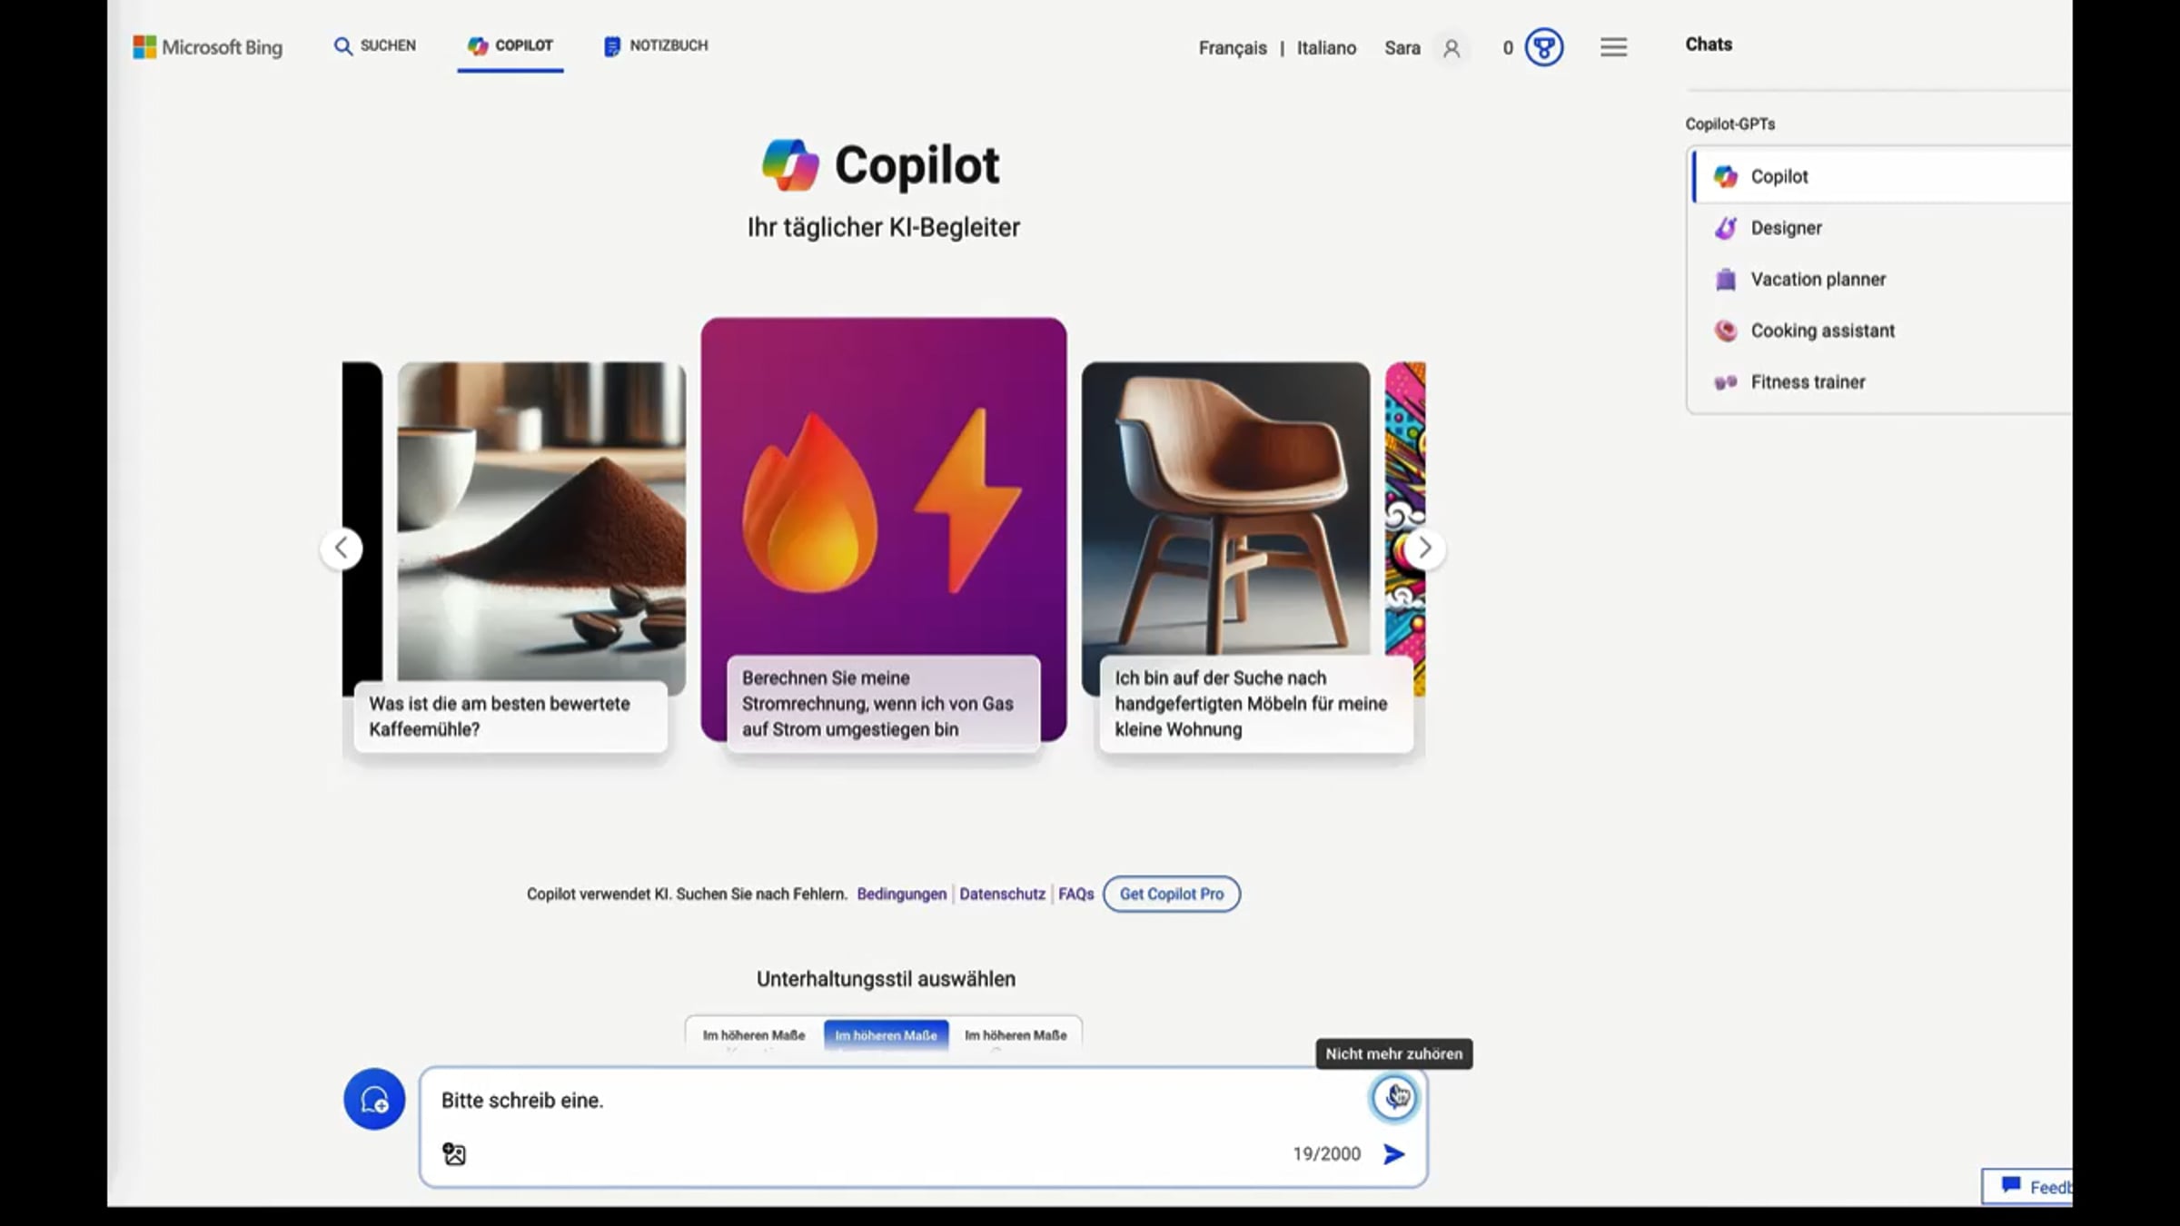
Task: Select Copilot in the Copilot-GPTs list
Action: click(1882, 176)
